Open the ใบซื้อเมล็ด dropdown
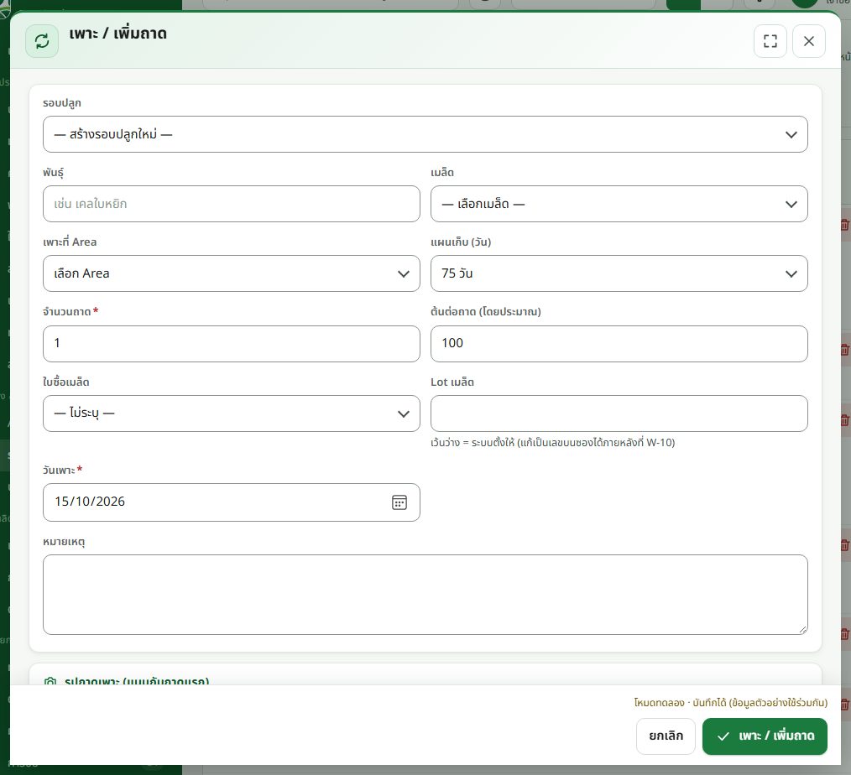This screenshot has width=851, height=775. pyautogui.click(x=231, y=414)
